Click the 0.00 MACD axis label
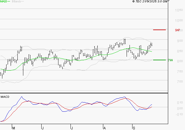This screenshot has width=185, height=130. point(179,108)
